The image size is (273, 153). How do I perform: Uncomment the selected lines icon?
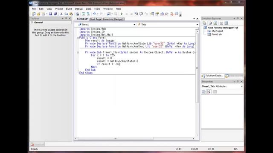[88, 14]
